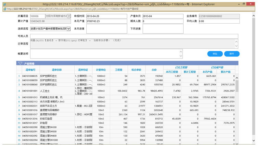Click the 累计产值 column header in table
This screenshot has height=148, width=258.
pos(225,72)
